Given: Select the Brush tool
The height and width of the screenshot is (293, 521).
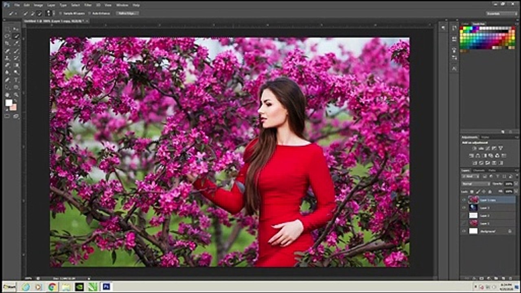Looking at the screenshot, I should [16, 51].
